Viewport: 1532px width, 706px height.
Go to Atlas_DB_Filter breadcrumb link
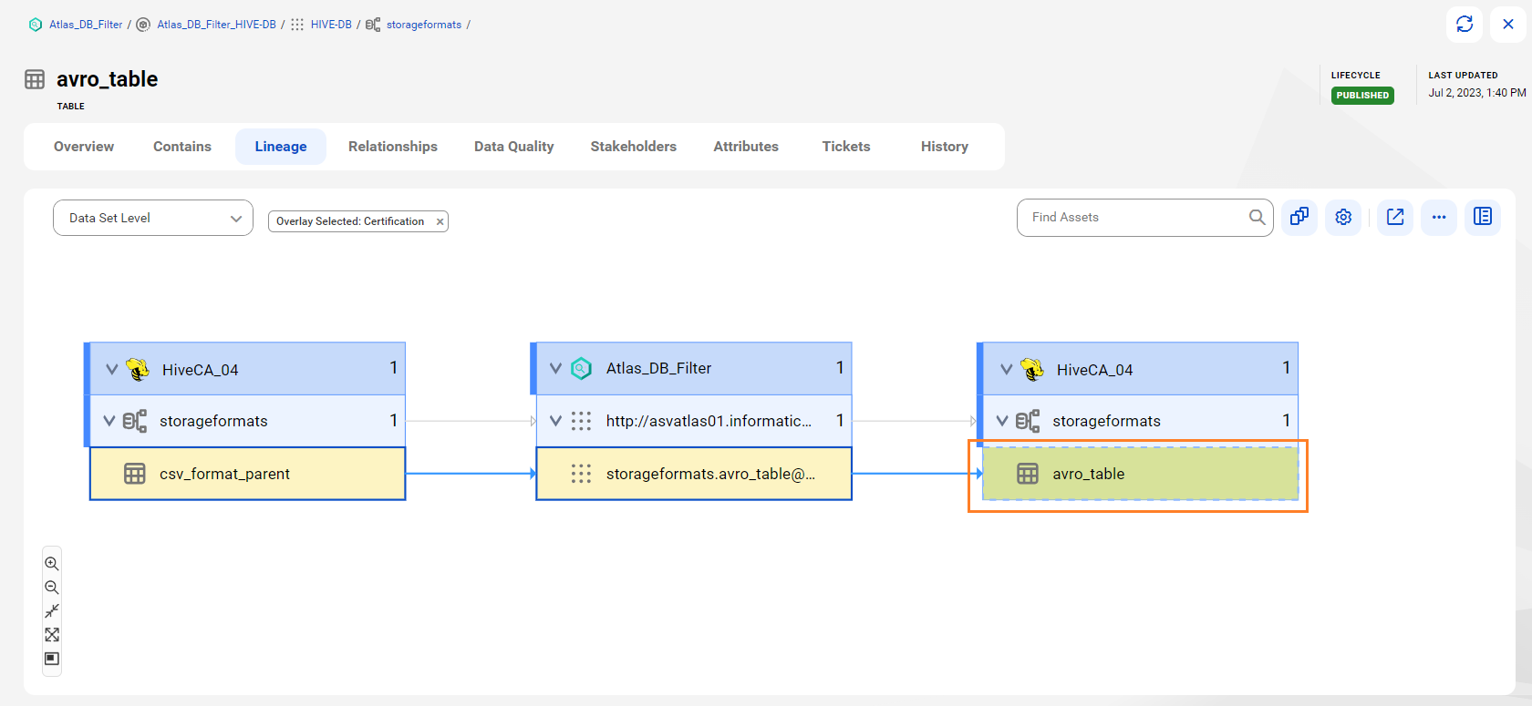[86, 25]
